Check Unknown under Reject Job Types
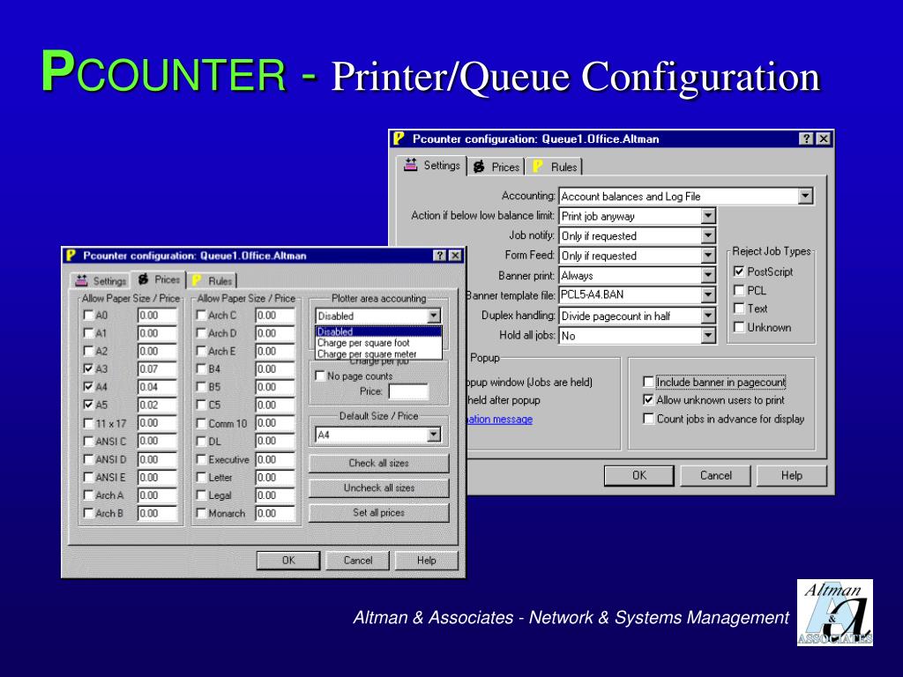This screenshot has width=903, height=677. [739, 327]
